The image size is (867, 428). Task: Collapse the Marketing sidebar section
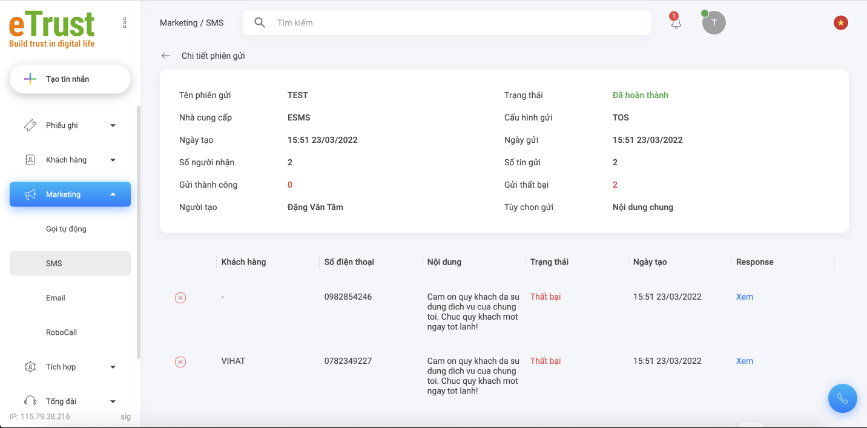pyautogui.click(x=70, y=194)
